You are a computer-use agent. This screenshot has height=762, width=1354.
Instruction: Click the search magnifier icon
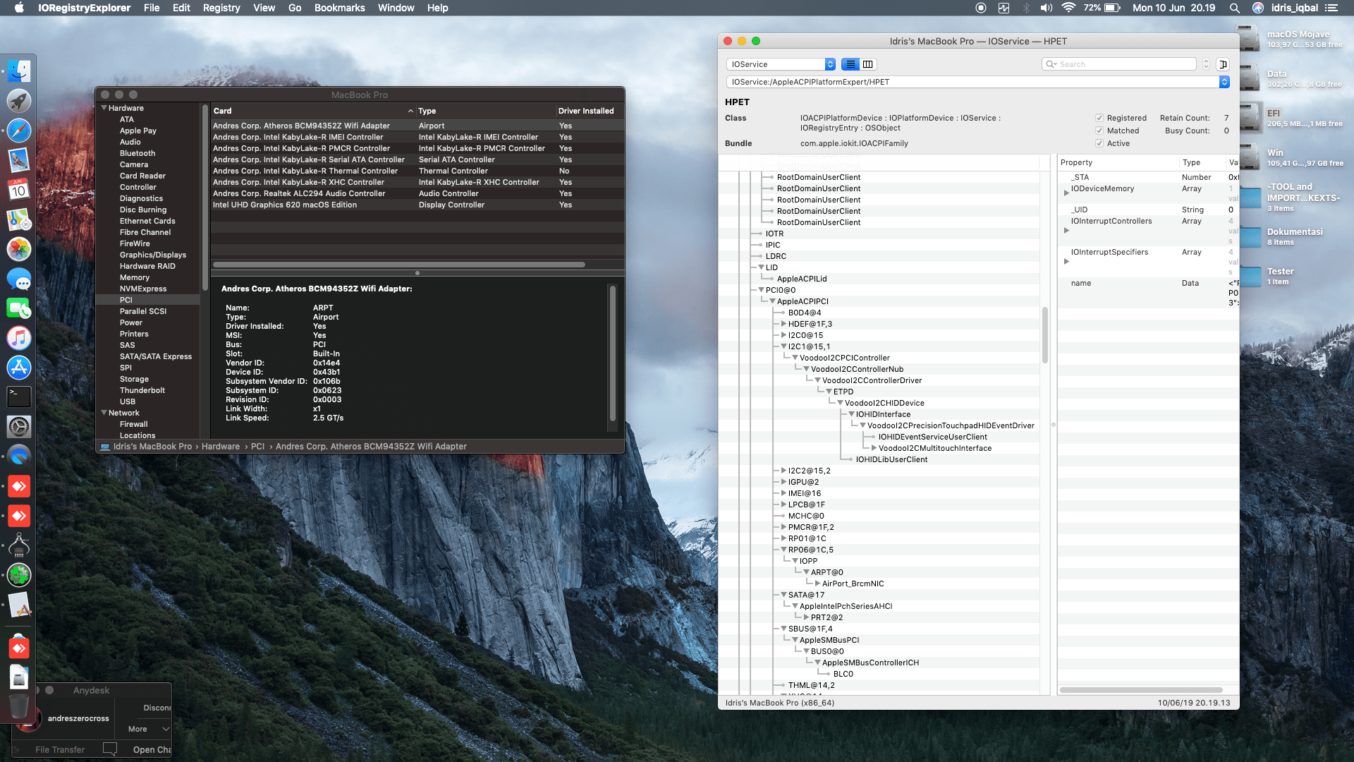(x=1051, y=64)
